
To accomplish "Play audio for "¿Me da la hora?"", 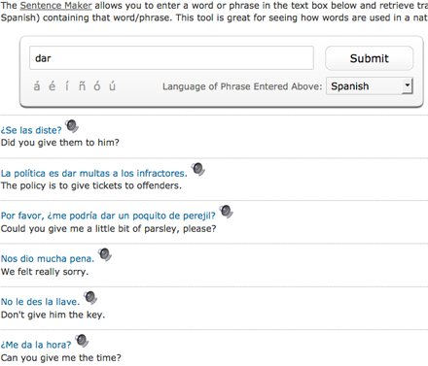I will (x=82, y=341).
